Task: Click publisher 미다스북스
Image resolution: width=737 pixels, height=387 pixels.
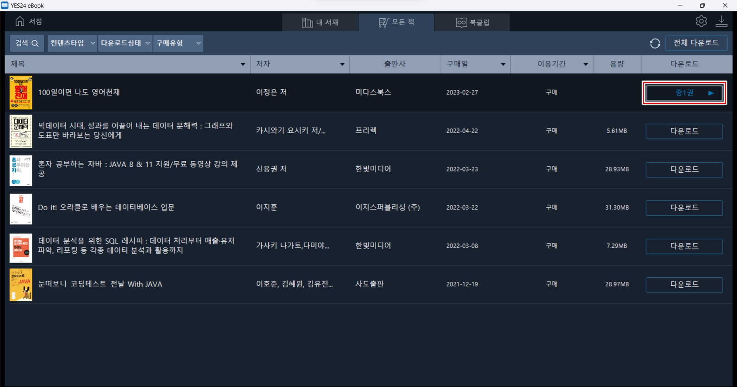Action: click(373, 92)
